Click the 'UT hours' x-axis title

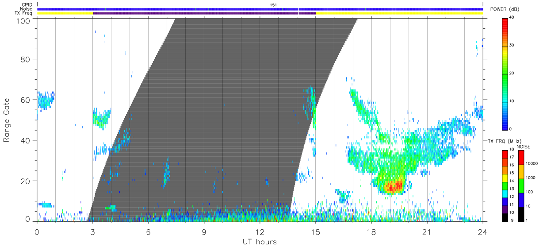point(260,242)
